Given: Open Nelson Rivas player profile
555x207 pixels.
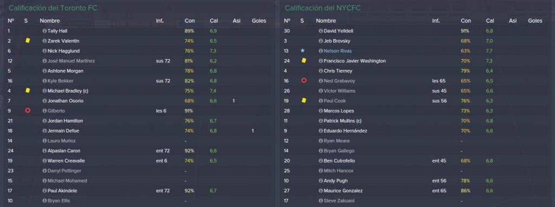Looking at the screenshot, I should point(338,51).
